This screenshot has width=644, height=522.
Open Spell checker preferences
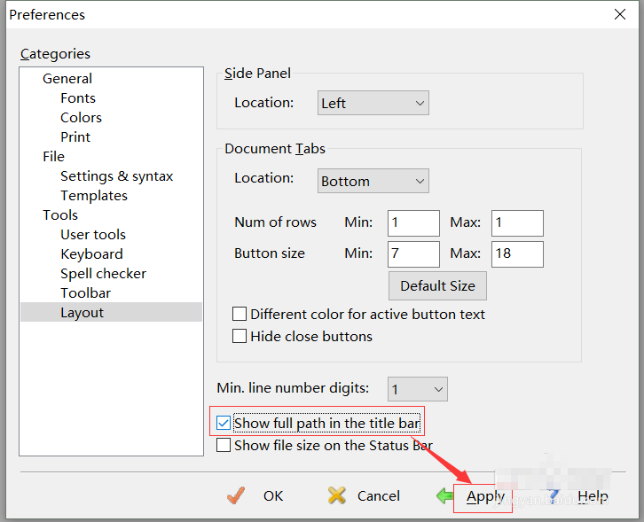[x=103, y=274]
